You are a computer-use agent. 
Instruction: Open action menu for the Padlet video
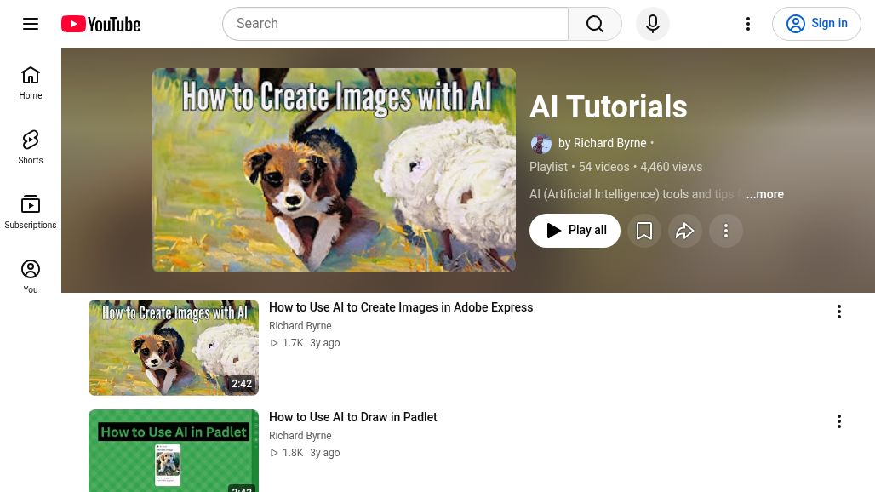pos(838,421)
